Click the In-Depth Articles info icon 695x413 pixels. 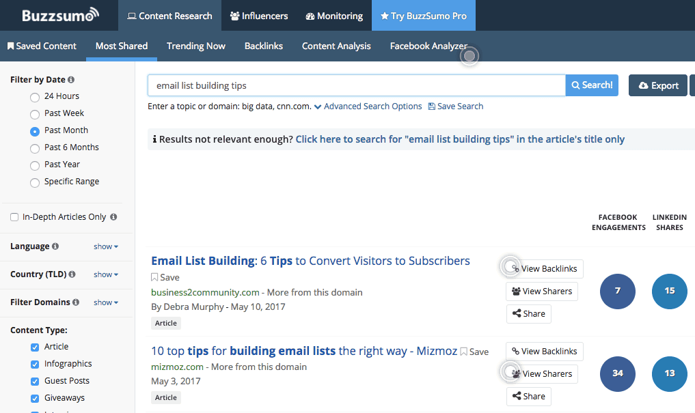pyautogui.click(x=113, y=217)
